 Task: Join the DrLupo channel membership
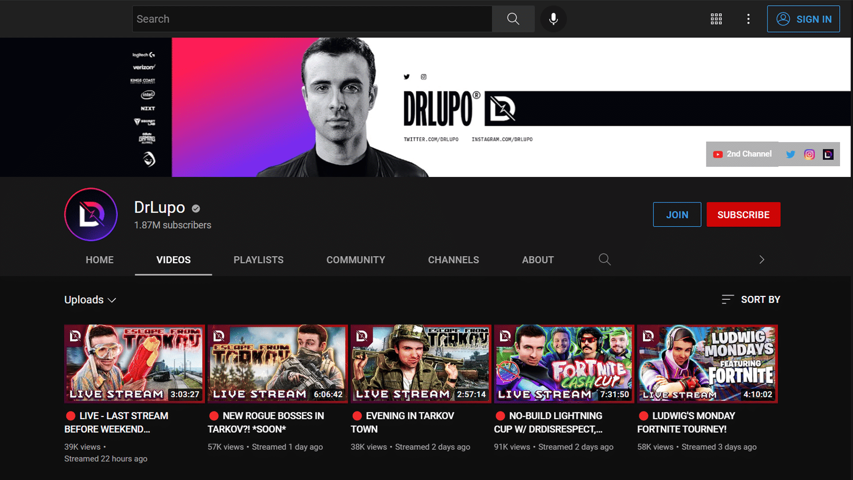(x=677, y=215)
